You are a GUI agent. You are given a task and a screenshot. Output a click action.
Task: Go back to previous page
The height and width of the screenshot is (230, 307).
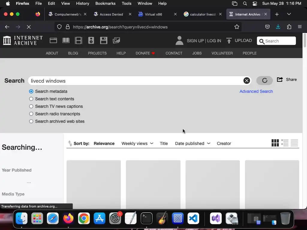click(7, 27)
